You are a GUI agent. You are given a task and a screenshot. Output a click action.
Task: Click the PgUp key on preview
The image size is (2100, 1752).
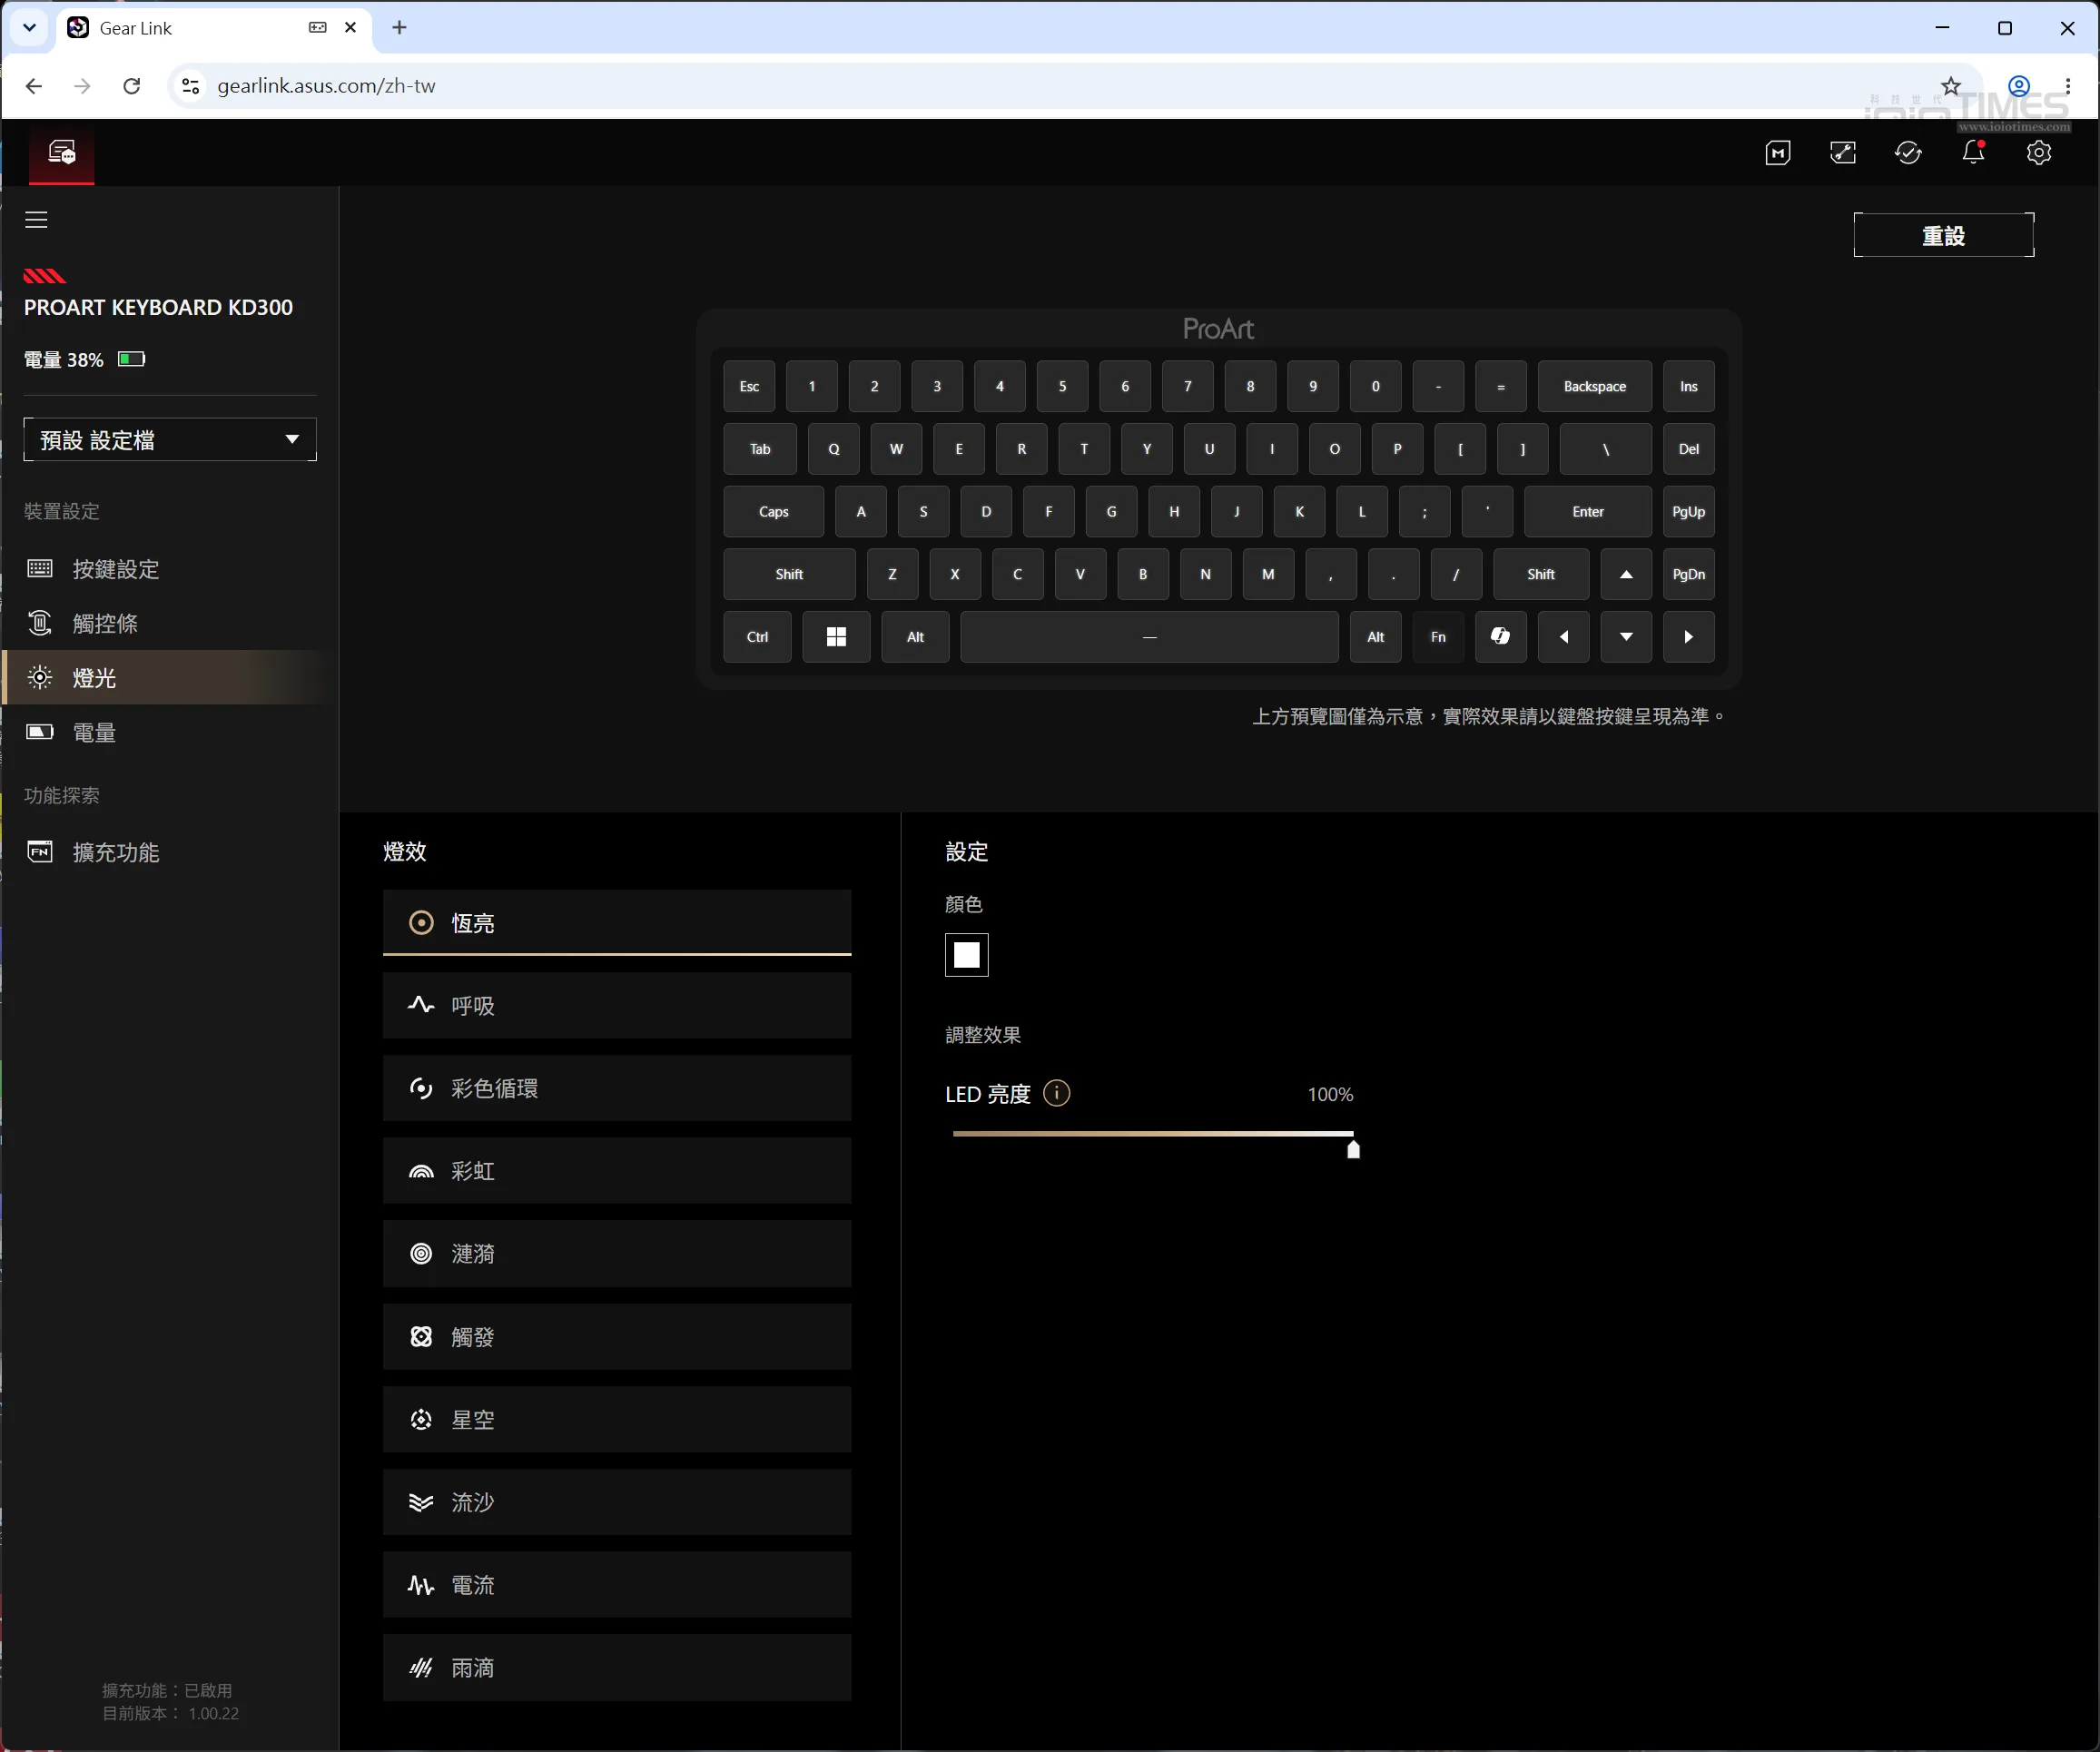pos(1688,512)
